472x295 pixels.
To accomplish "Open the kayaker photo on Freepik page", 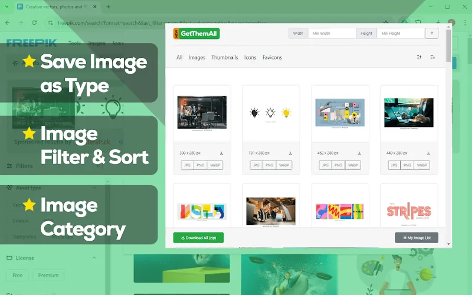I will (x=289, y=274).
